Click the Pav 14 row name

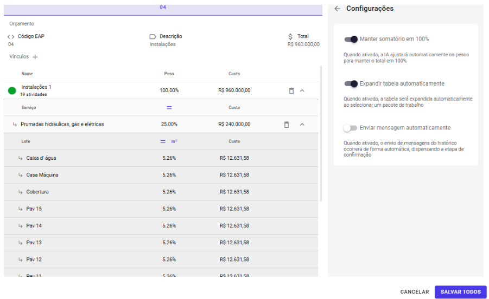tap(34, 225)
